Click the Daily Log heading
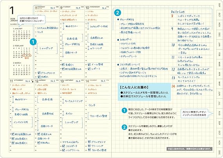The width and height of the screenshot is (223, 158). 178,12
